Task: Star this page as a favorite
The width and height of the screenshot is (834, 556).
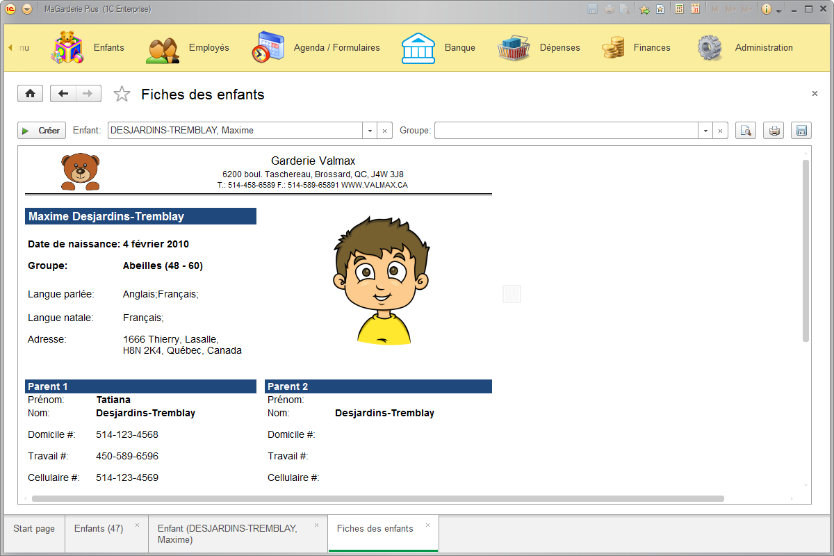Action: click(x=122, y=93)
